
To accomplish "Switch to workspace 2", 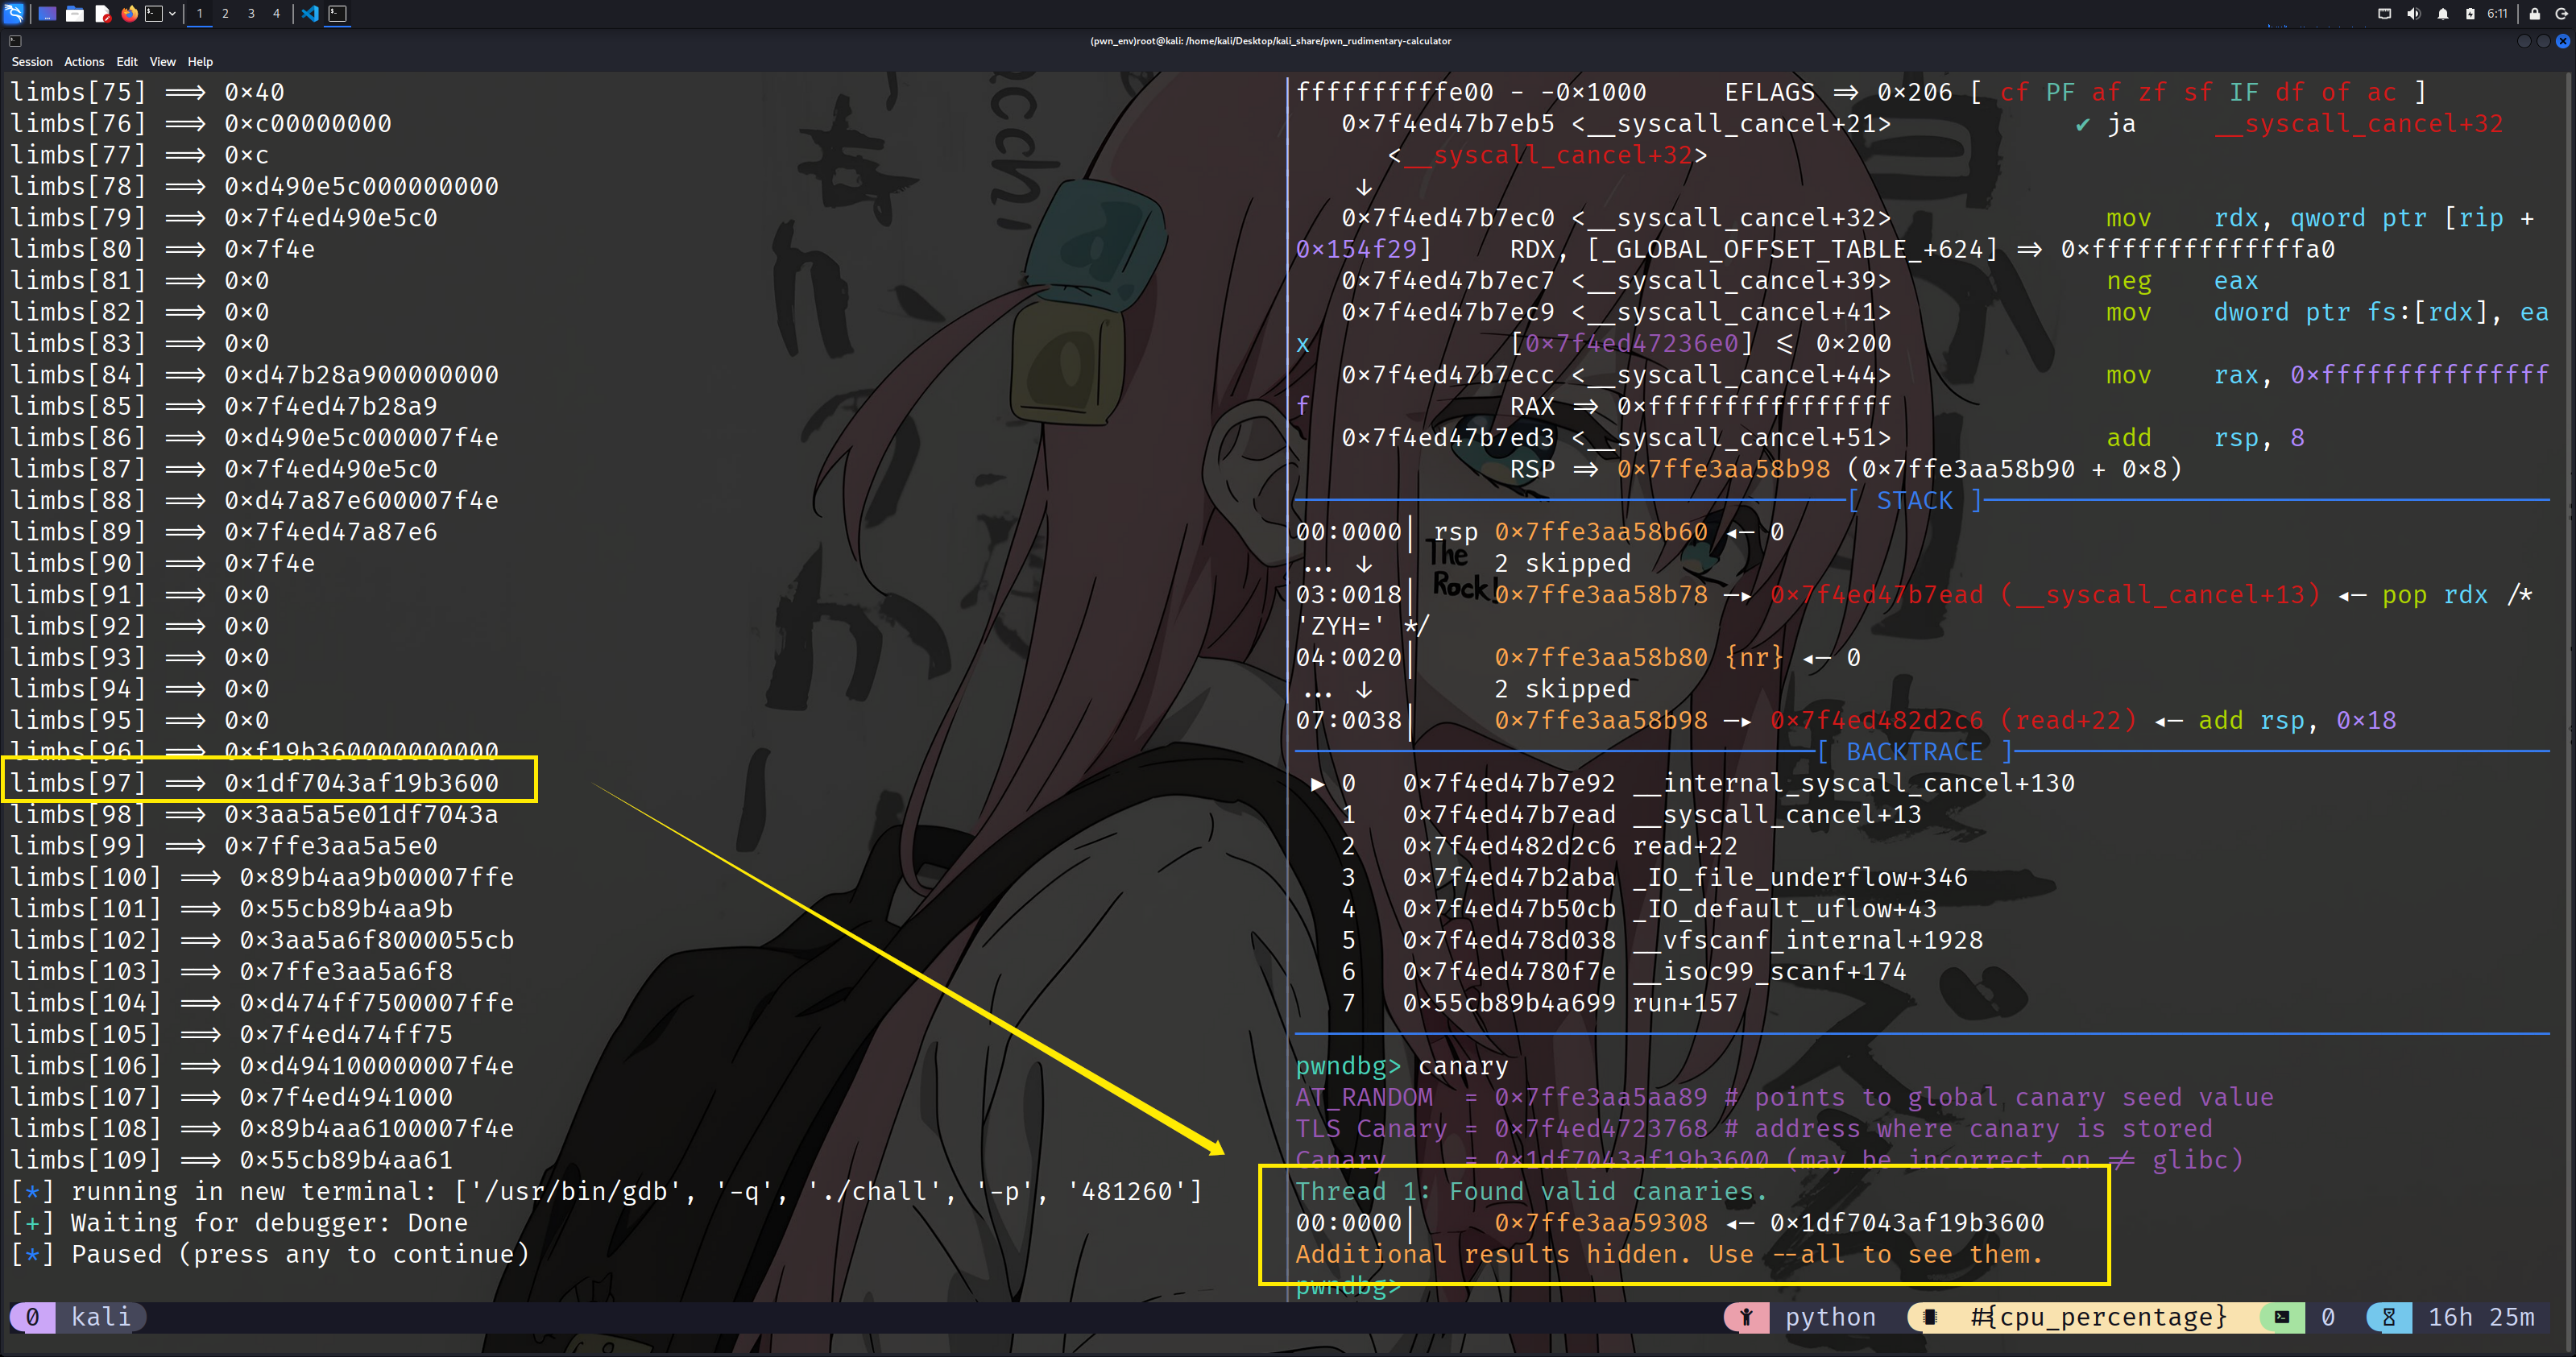I will 225,13.
